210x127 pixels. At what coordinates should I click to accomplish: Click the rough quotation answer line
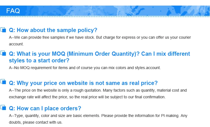98,90
